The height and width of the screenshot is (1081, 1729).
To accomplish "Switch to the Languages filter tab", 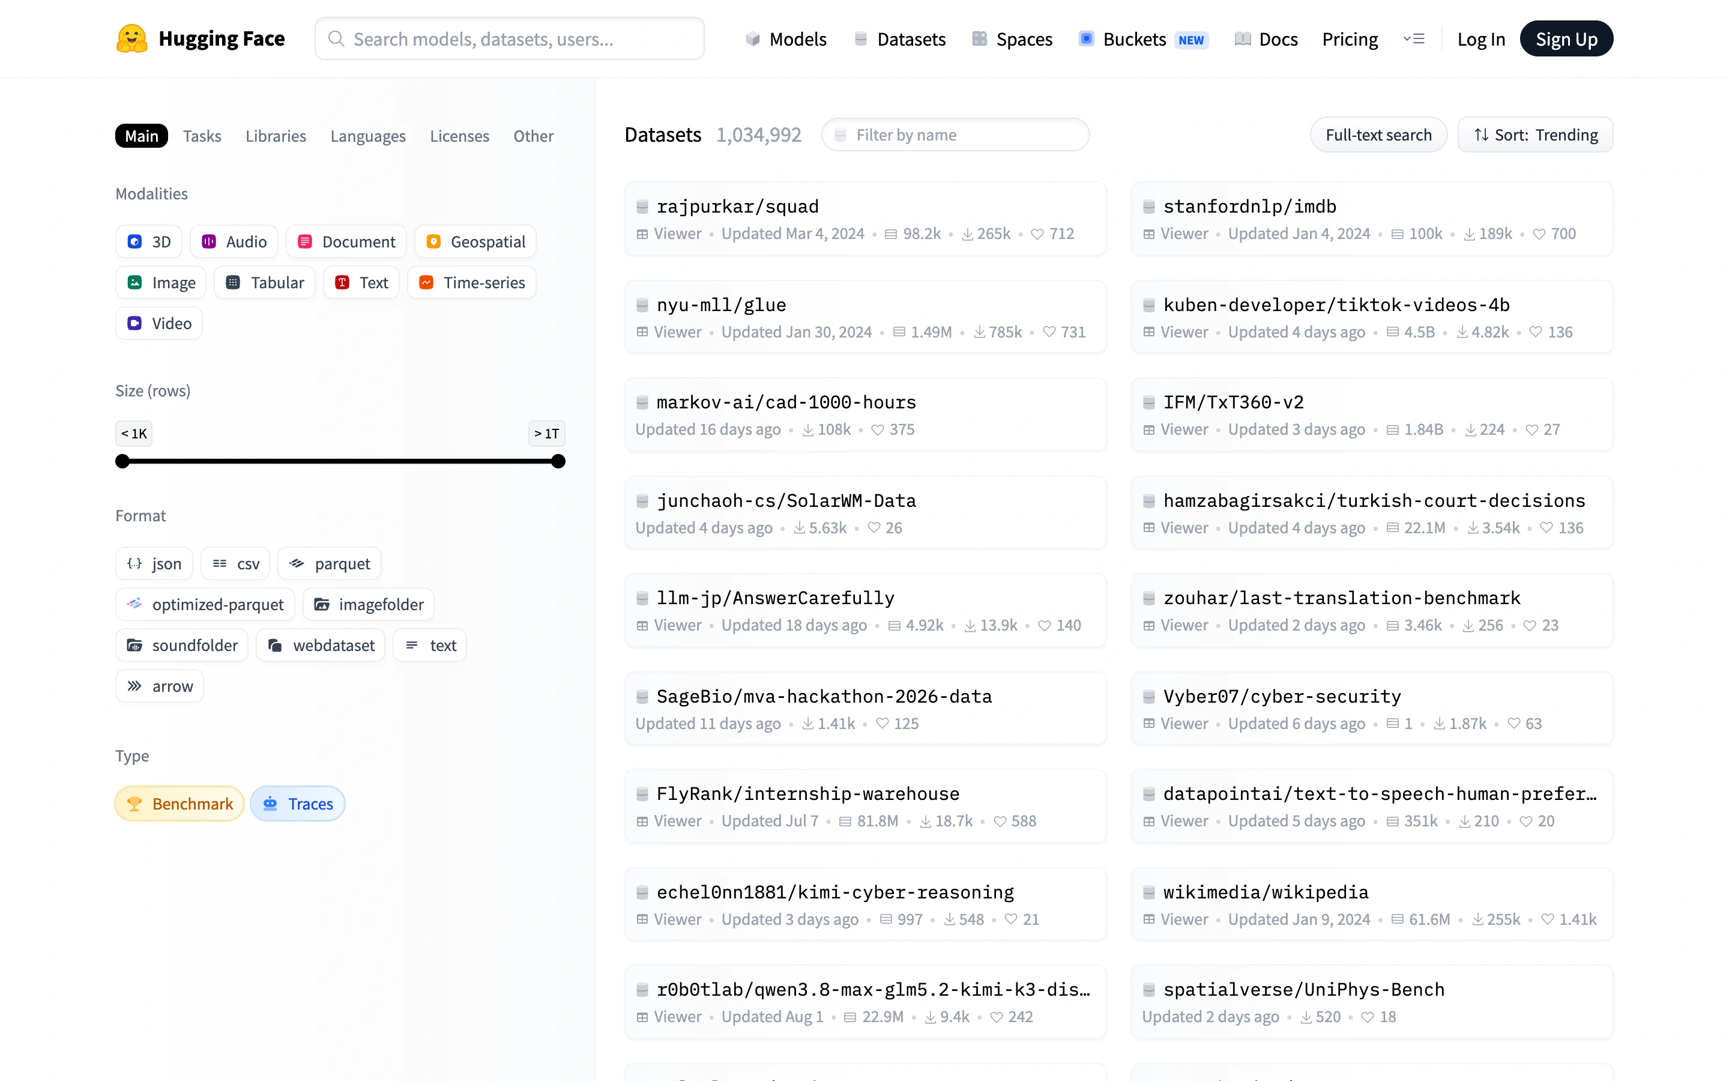I will tap(368, 136).
